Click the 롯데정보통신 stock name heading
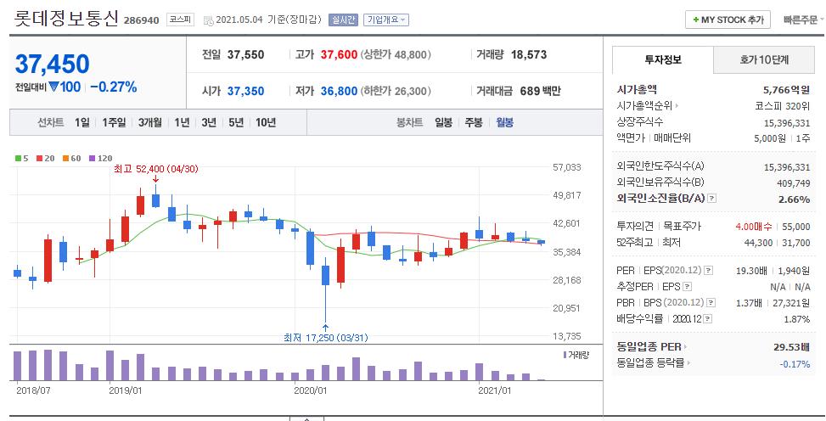The width and height of the screenshot is (826, 421). [66, 19]
